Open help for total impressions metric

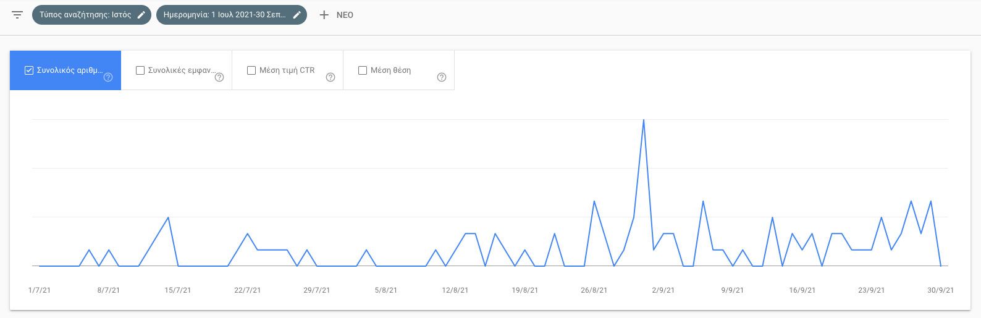point(219,77)
